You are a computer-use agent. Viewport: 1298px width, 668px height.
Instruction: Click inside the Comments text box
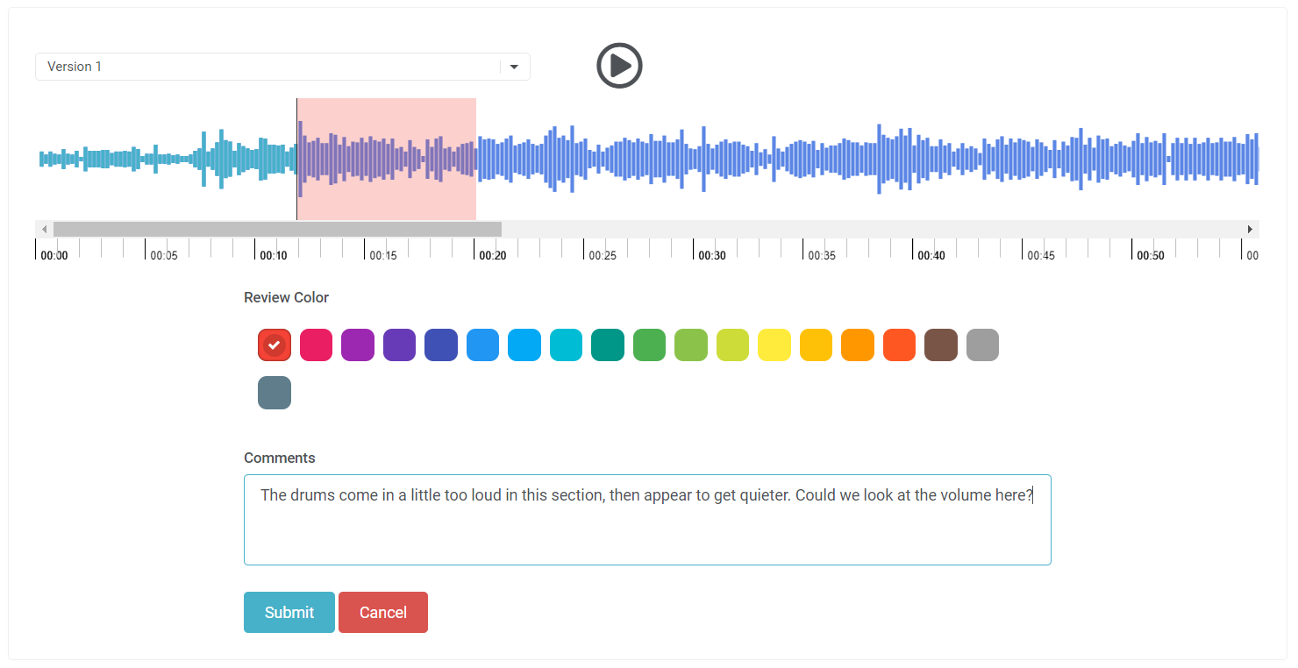tap(646, 530)
